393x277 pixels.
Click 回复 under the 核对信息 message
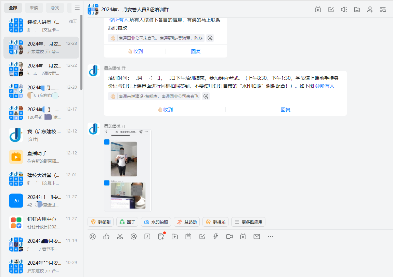click(x=196, y=51)
